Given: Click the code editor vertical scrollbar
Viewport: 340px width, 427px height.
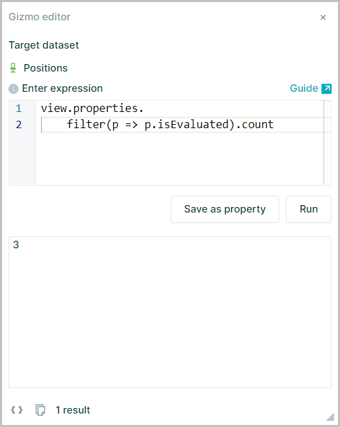Looking at the screenshot, I should (x=327, y=142).
